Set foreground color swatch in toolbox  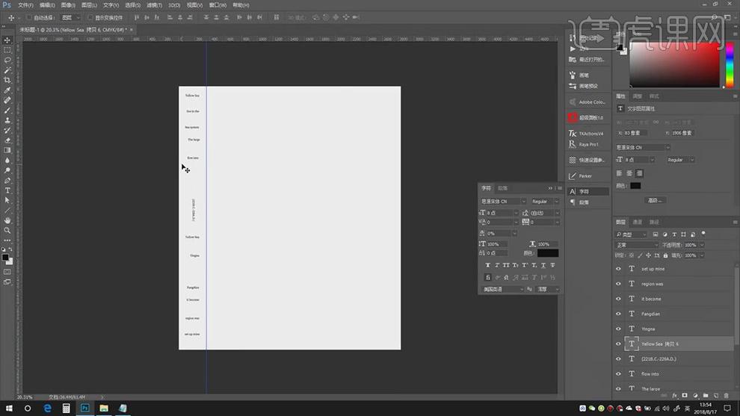pos(5,257)
